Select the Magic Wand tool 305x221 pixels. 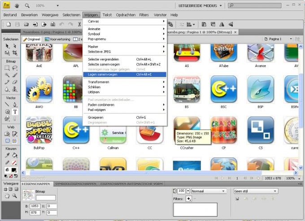7,75
